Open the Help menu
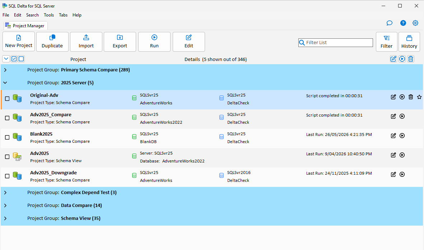Screen dimensions: 424x250 click(x=77, y=15)
